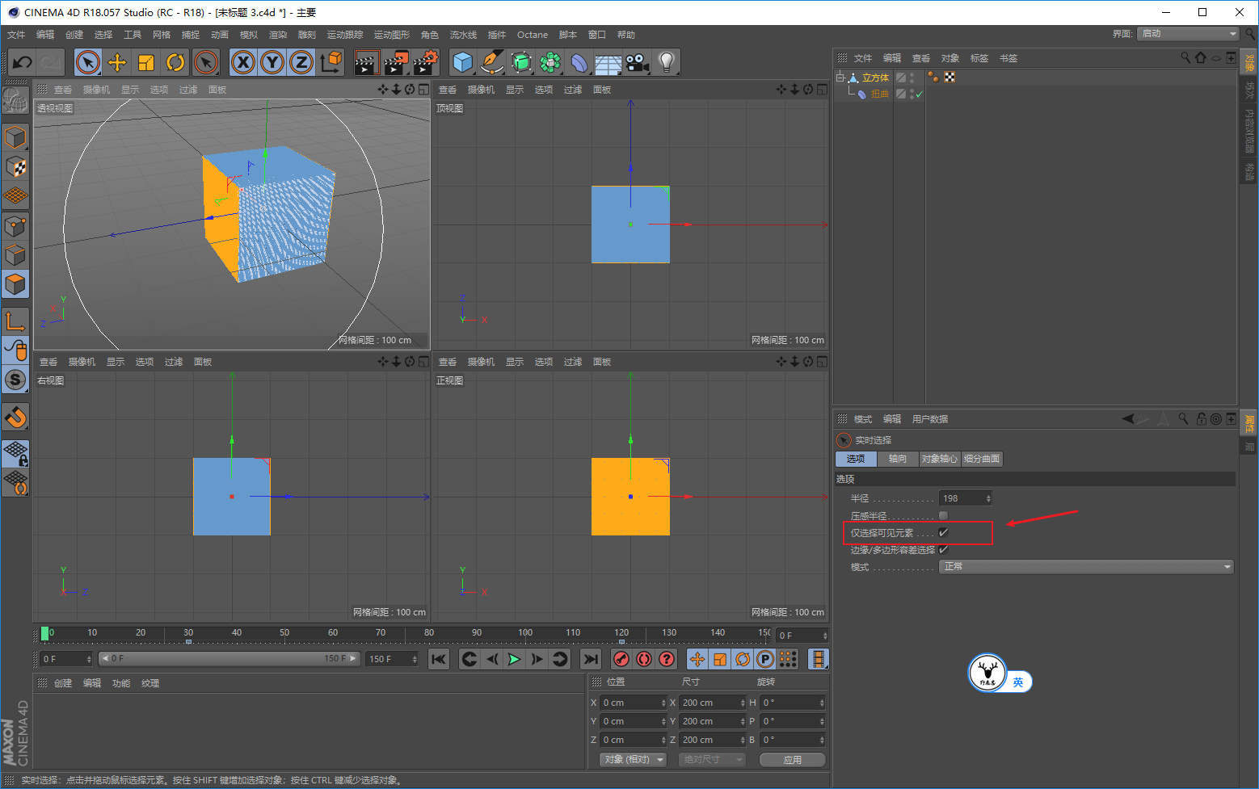1259x789 pixels.
Task: Click the Record Active Objects key button
Action: [x=621, y=659]
